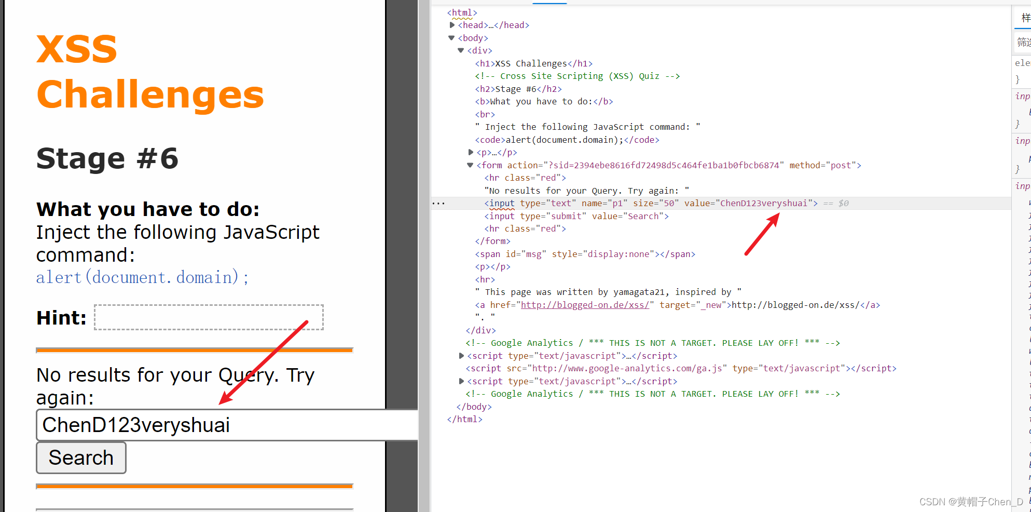1031x512 pixels.
Task: Open the blogged-on.de/xss href link
Action: (585, 305)
